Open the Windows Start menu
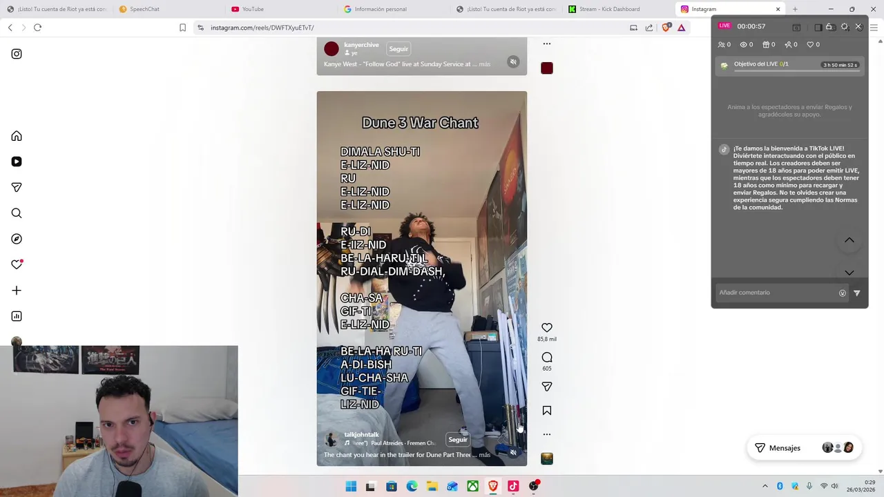884x497 pixels. click(x=351, y=486)
